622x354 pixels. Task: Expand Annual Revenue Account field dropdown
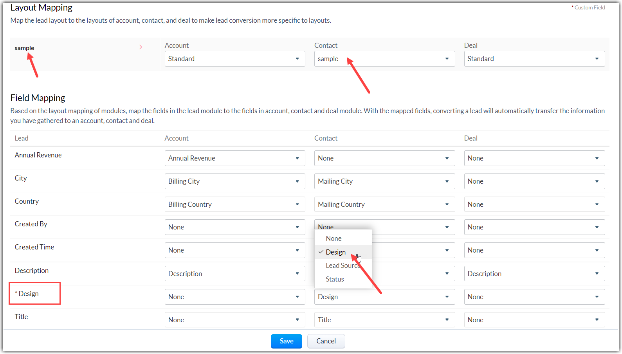click(234, 158)
